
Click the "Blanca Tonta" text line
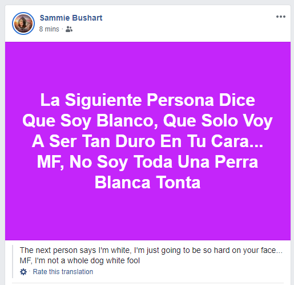pyautogui.click(x=147, y=183)
